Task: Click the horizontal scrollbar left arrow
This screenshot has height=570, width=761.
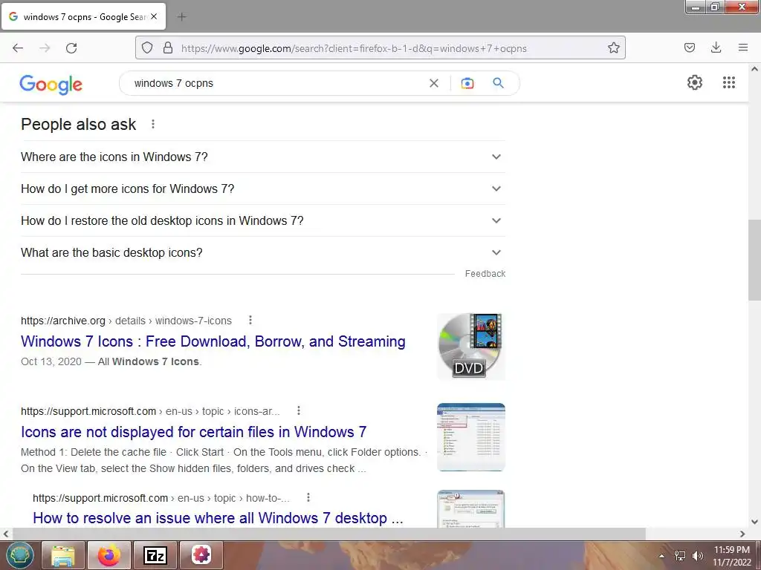Action: (6, 534)
